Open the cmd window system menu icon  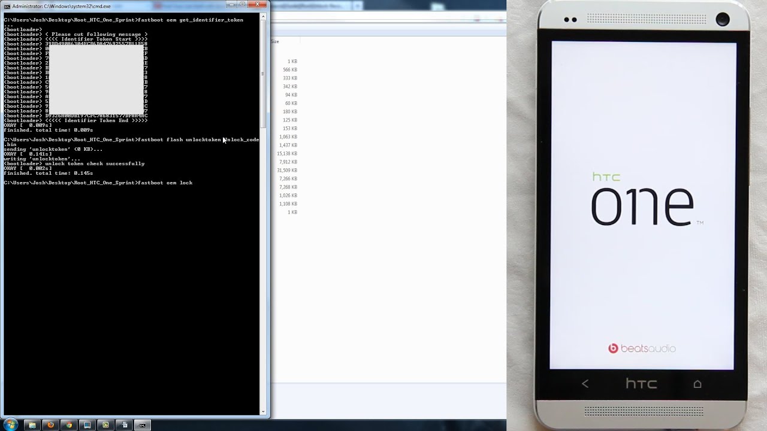[7, 6]
